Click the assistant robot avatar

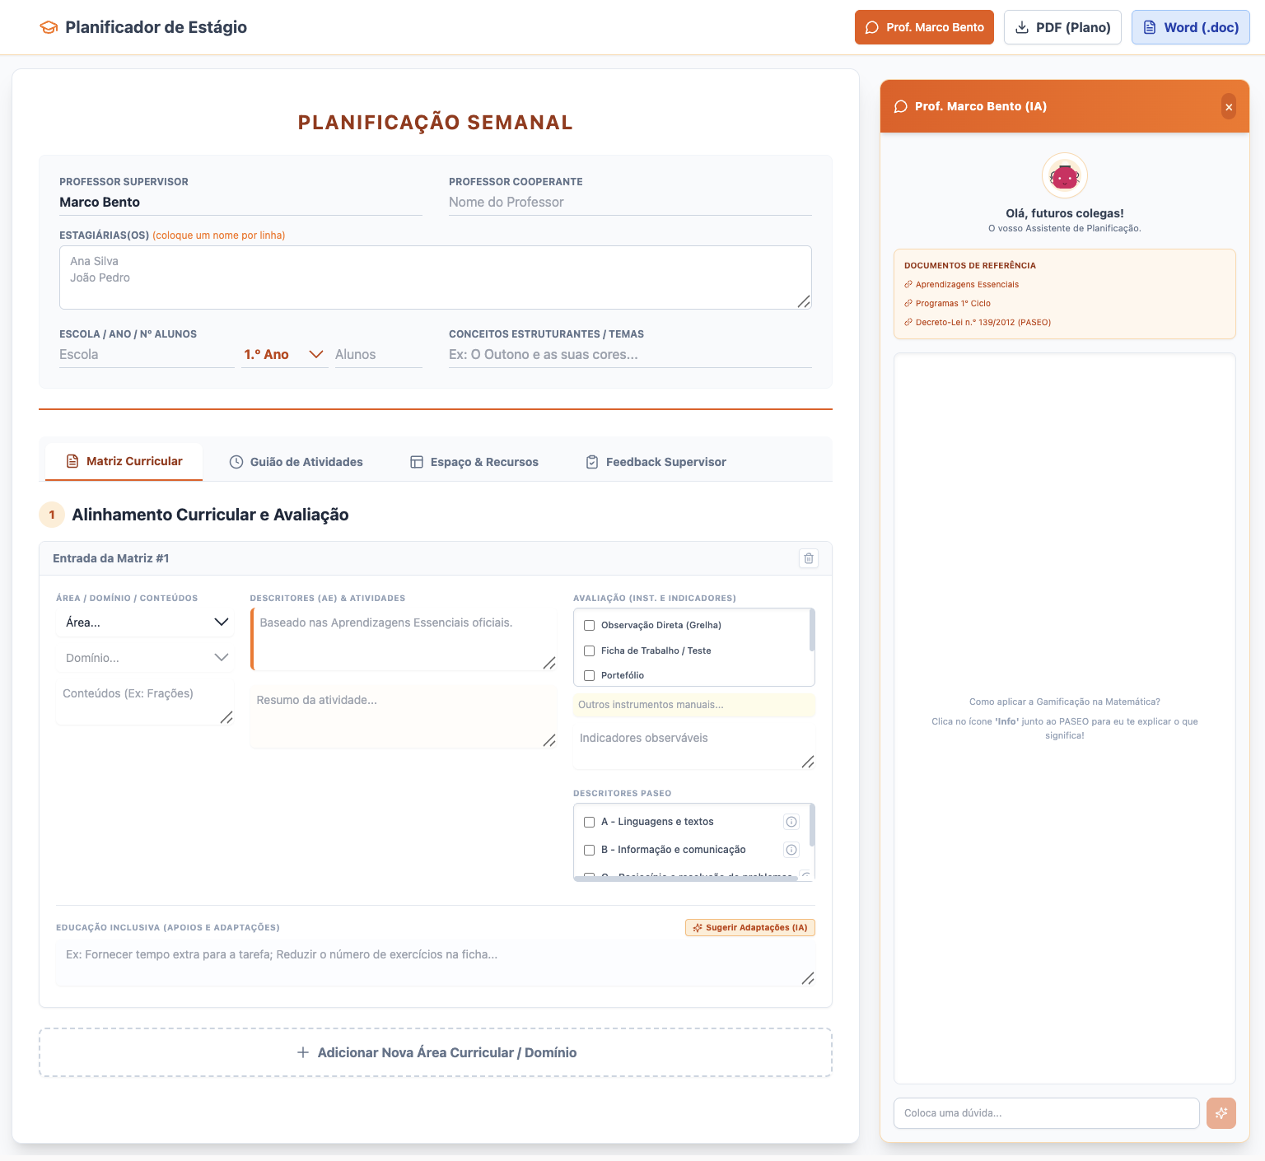(x=1065, y=175)
